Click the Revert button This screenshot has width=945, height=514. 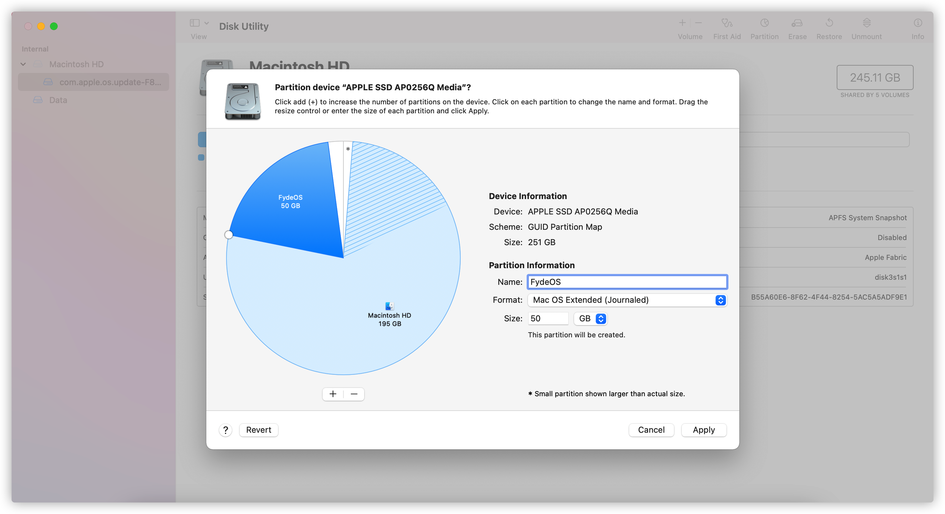pos(258,430)
